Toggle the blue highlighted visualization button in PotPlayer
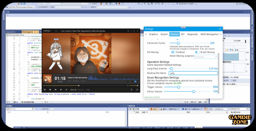256x131 pixels. (135, 82)
